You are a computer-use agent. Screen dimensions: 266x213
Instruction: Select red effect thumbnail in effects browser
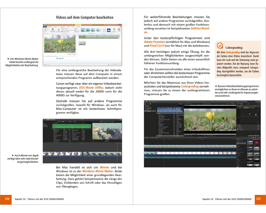(x=256, y=143)
